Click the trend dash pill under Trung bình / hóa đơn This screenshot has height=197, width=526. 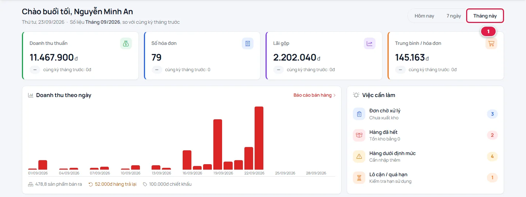(400, 70)
